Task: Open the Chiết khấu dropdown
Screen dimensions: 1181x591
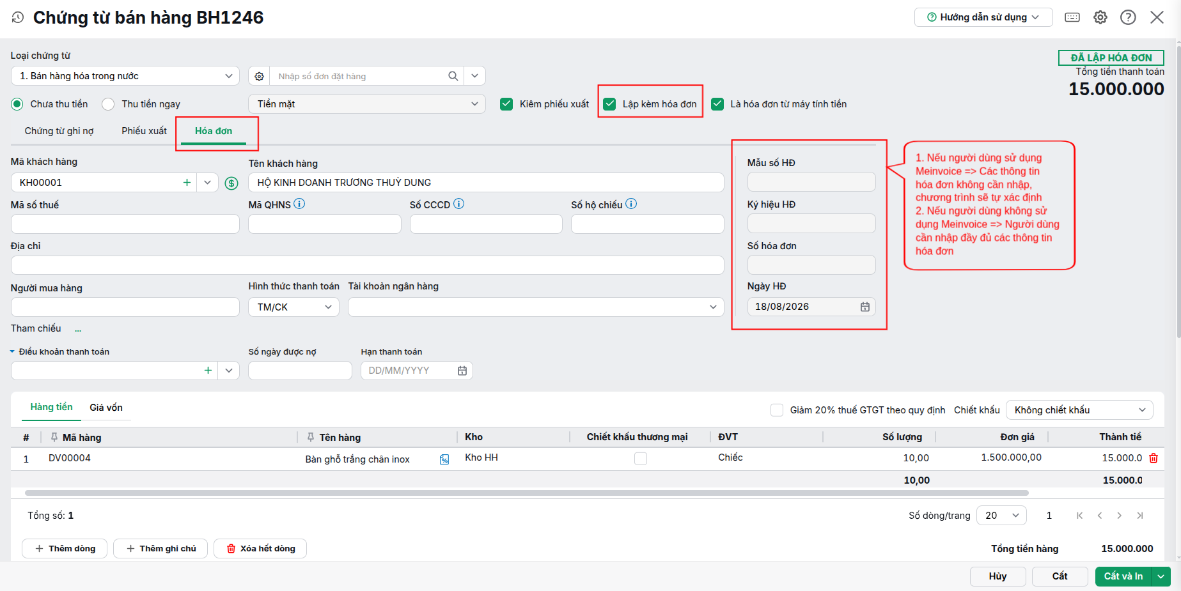Action: pos(1079,410)
